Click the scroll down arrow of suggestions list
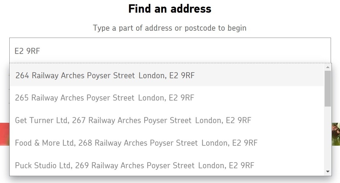 click(x=328, y=172)
